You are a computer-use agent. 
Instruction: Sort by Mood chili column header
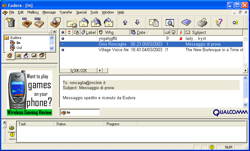pos(181,32)
